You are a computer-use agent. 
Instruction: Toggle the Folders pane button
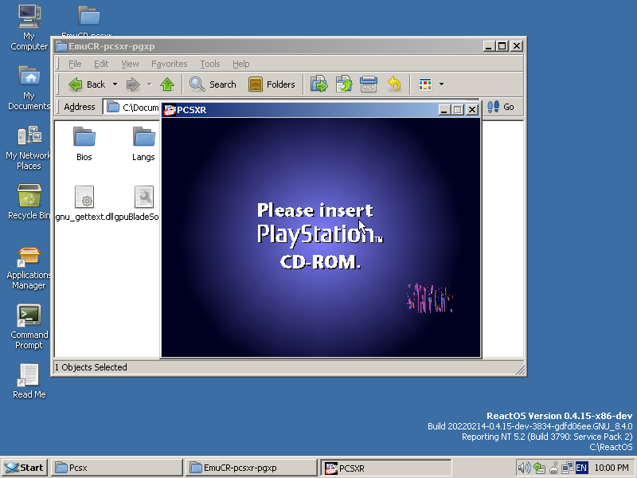click(x=272, y=84)
